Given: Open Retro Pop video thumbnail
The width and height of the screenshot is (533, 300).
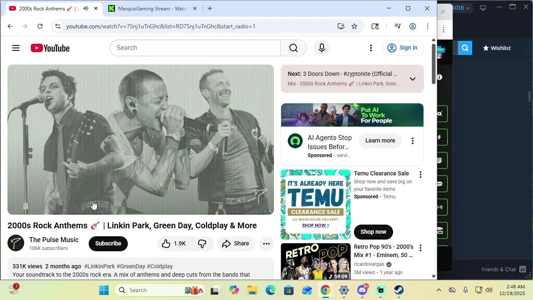Looking at the screenshot, I should pos(316,262).
